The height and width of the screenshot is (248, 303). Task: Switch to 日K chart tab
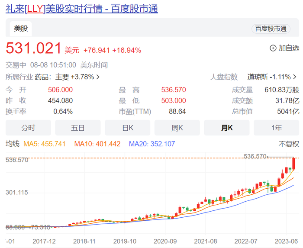pyautogui.click(x=128, y=128)
